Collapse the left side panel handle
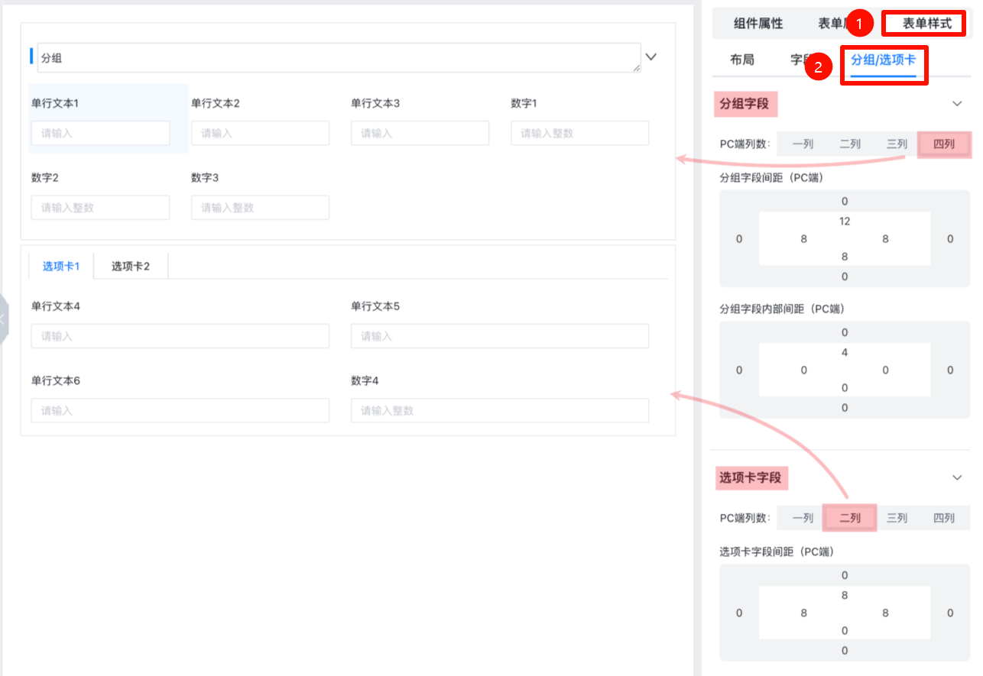This screenshot has width=983, height=676. (x=3, y=319)
